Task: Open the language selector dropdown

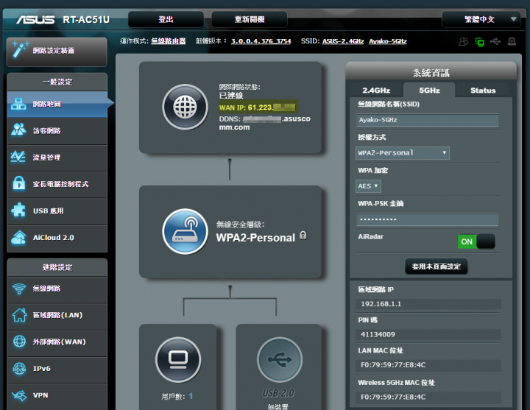Action: [x=480, y=20]
